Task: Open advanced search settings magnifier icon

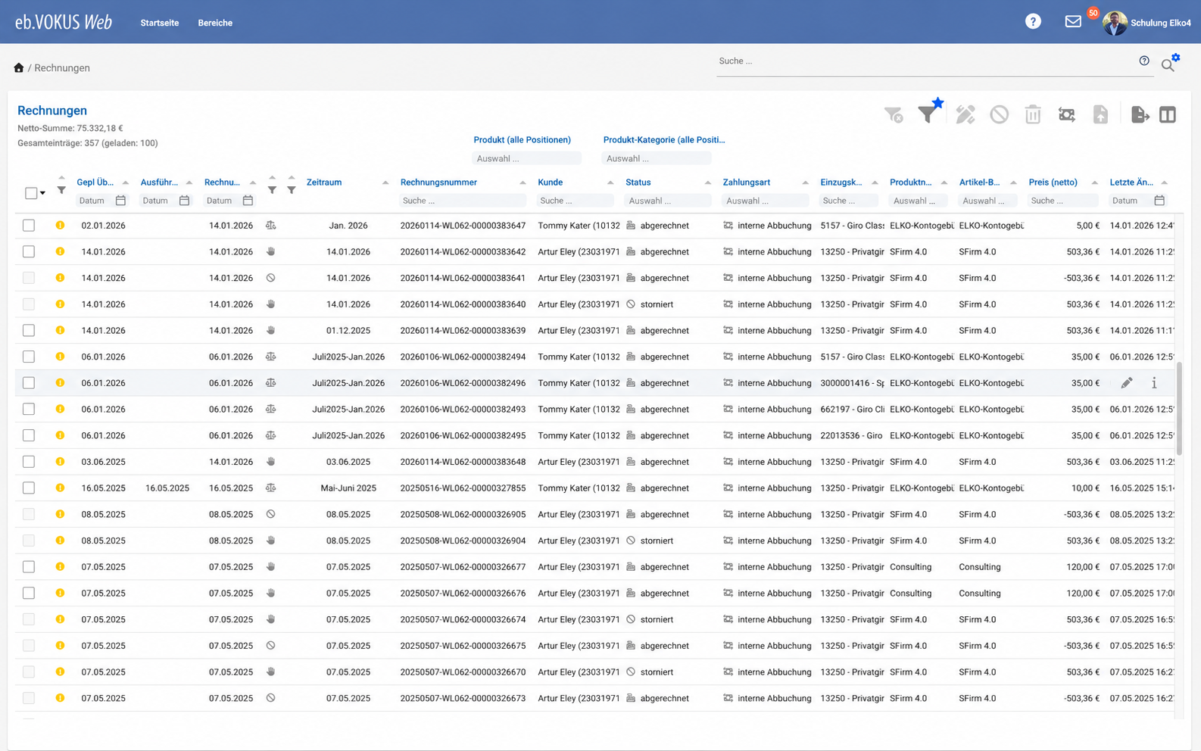Action: pos(1170,63)
